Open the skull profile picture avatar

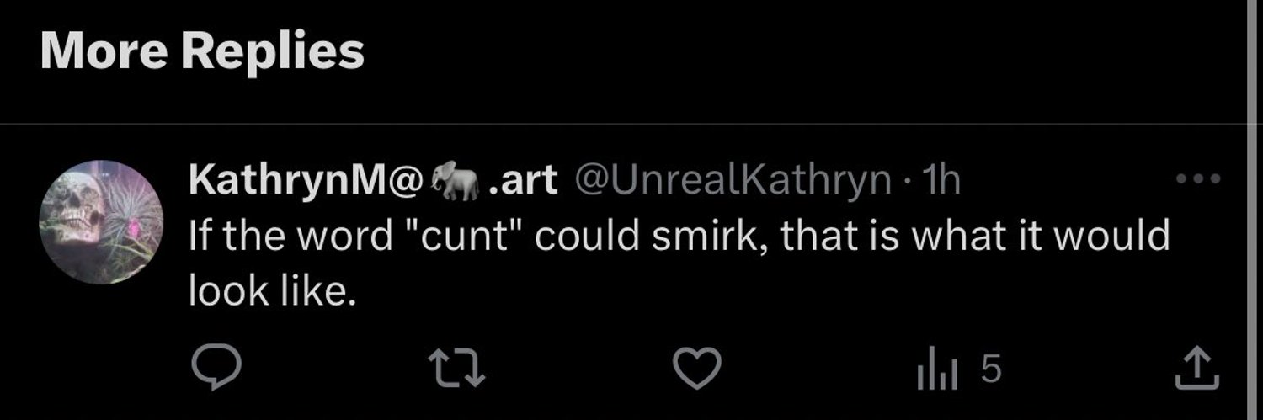pos(101,221)
